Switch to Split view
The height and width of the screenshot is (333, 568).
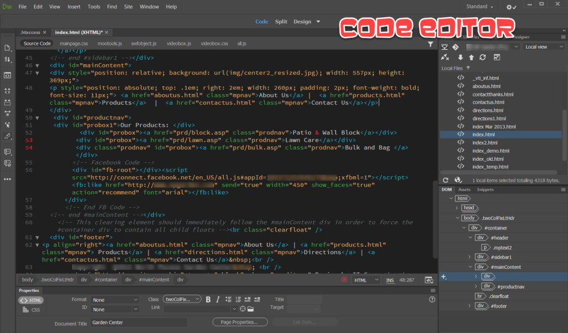coord(281,22)
